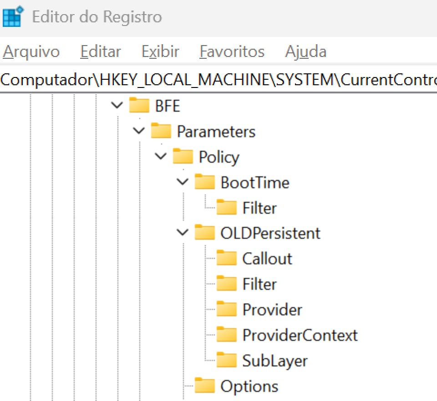Image resolution: width=437 pixels, height=401 pixels.
Task: Collapse the BootTime key
Action: (183, 182)
